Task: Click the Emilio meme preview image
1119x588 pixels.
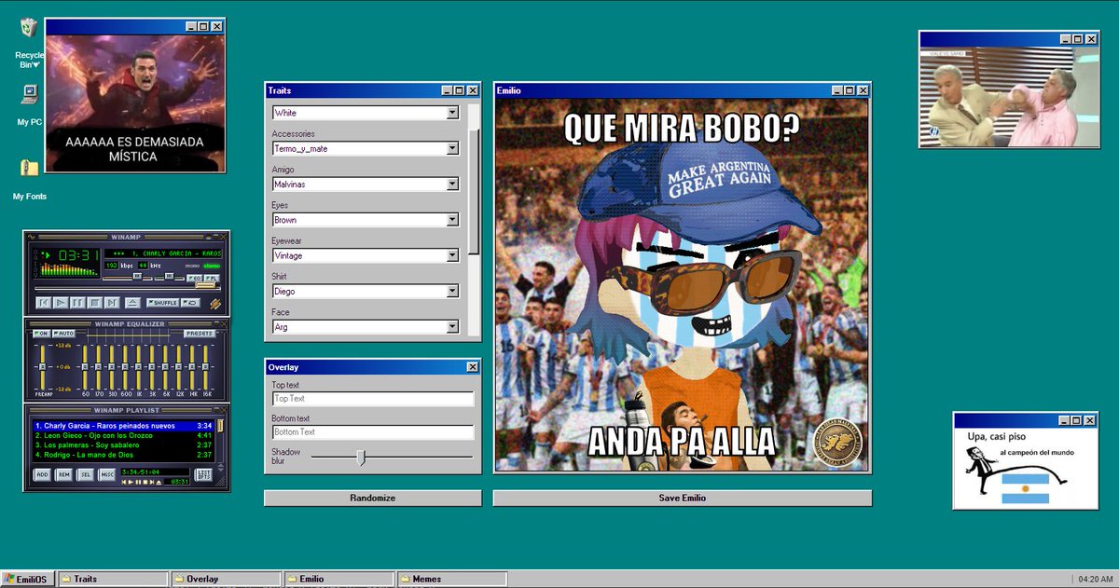Action: pyautogui.click(x=683, y=286)
